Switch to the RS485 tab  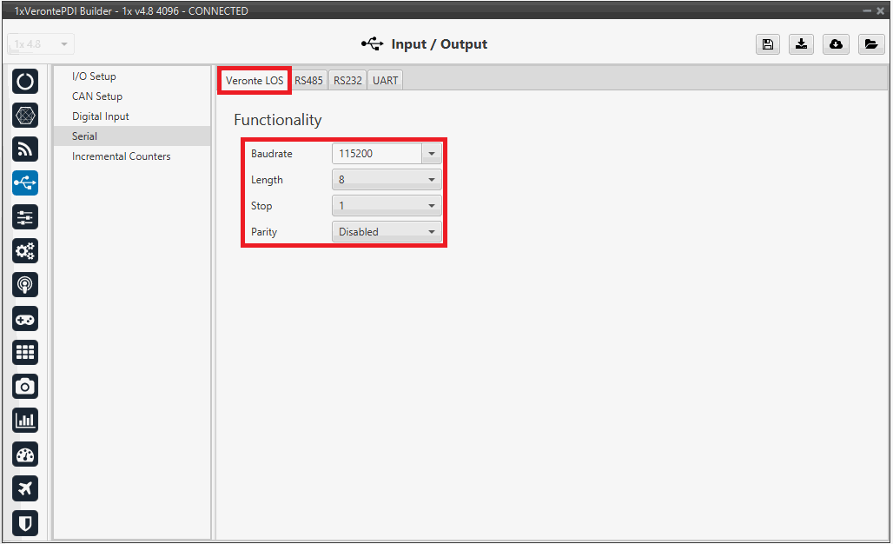coord(308,80)
